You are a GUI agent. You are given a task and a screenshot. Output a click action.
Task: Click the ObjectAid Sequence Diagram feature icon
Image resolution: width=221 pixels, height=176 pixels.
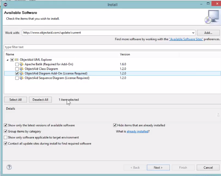point(21,78)
